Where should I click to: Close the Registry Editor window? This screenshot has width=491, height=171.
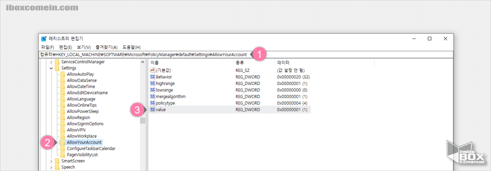(x=445, y=39)
